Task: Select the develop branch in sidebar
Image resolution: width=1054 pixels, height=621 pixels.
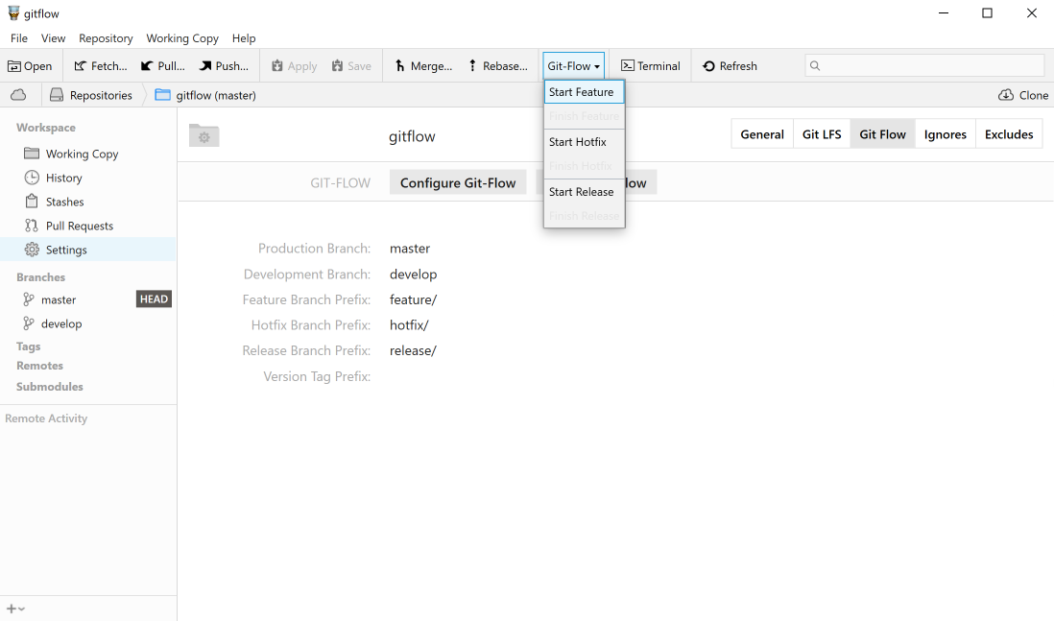Action: click(61, 323)
